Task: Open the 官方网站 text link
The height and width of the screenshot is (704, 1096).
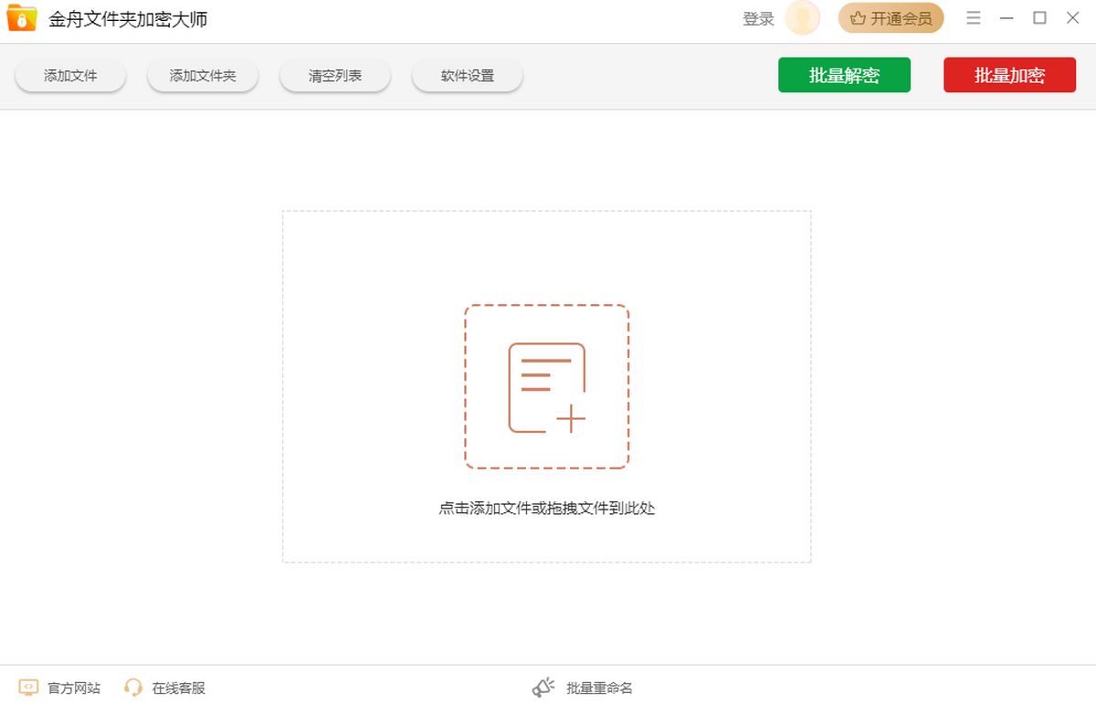Action: coord(74,688)
